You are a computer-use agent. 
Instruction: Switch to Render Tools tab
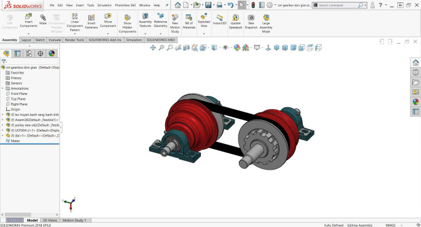pyautogui.click(x=74, y=40)
